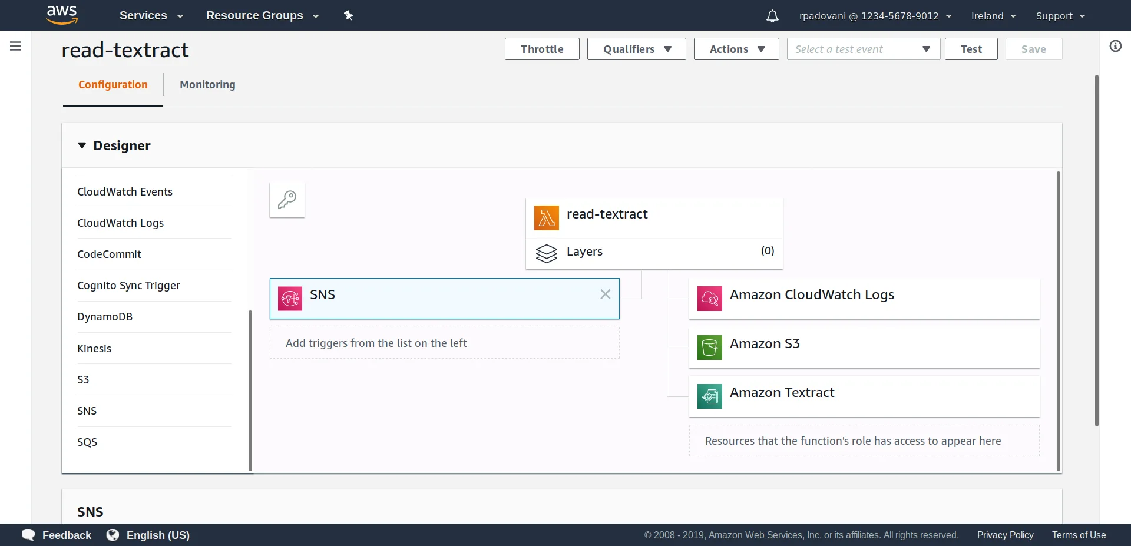The height and width of the screenshot is (546, 1131).
Task: Open the Terms of Use link
Action: coord(1079,535)
